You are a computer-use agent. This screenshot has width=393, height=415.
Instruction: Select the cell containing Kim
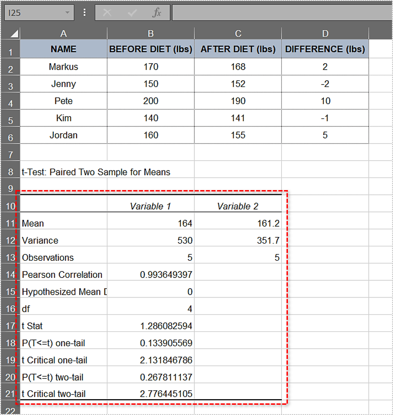64,118
